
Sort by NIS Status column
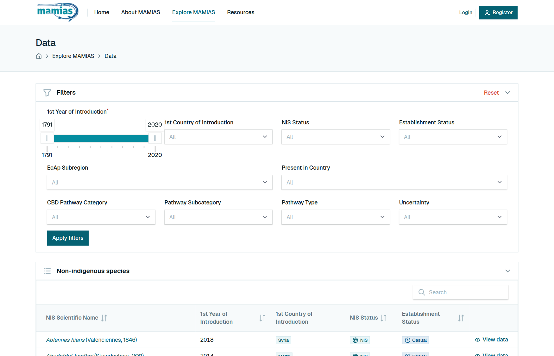[383, 318]
